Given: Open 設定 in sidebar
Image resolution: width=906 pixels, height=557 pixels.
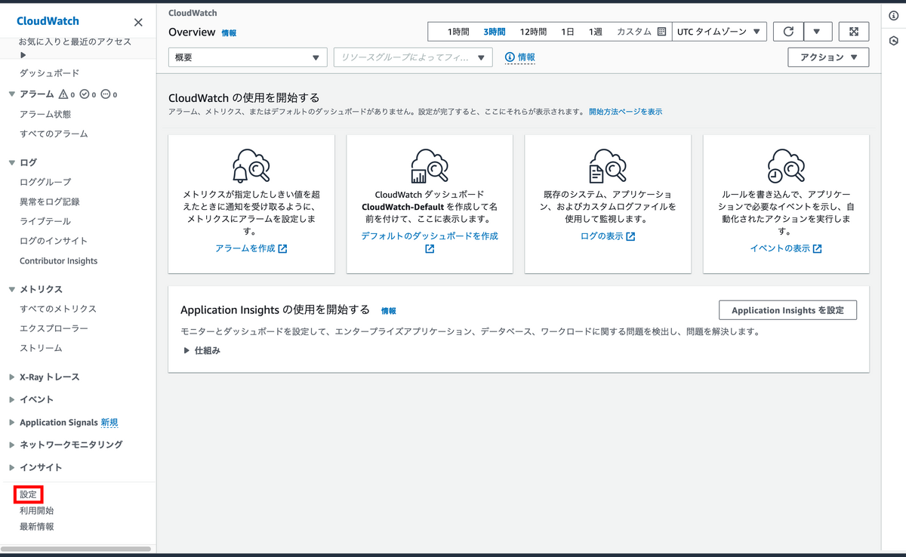Looking at the screenshot, I should [x=28, y=494].
